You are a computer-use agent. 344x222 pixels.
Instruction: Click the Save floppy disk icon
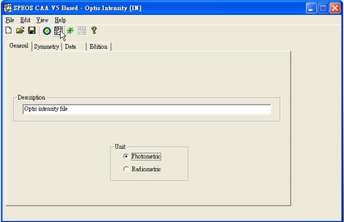[x=32, y=30]
